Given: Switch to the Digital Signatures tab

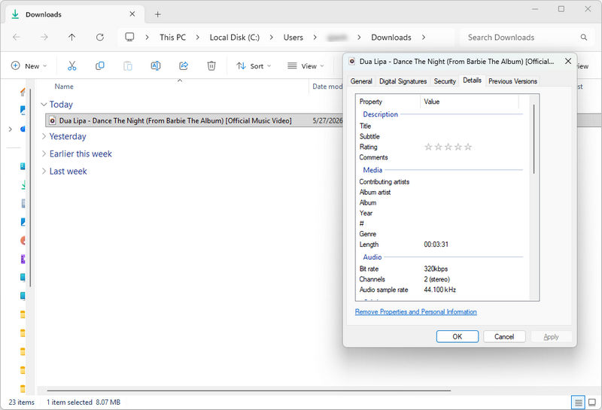Looking at the screenshot, I should [x=403, y=81].
